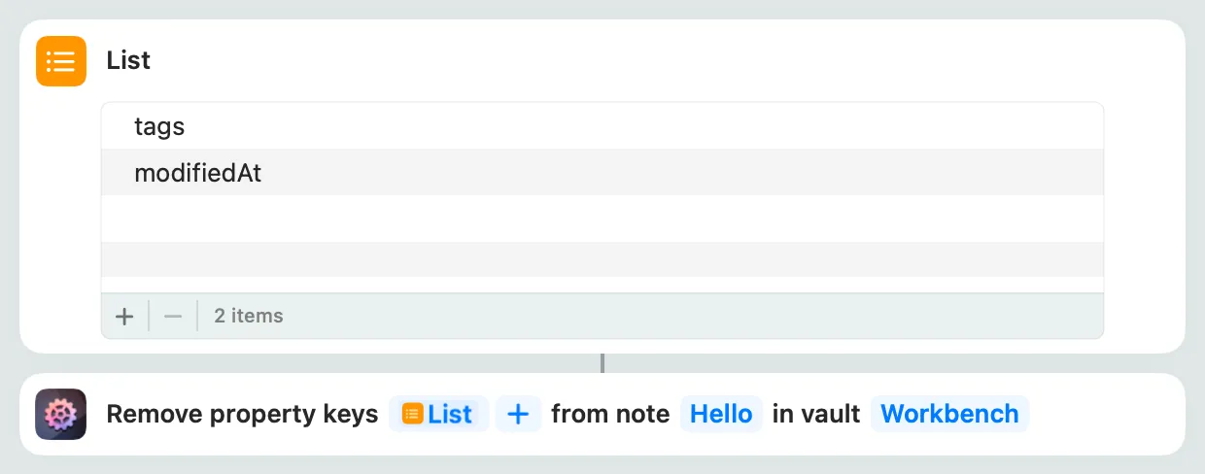Click the List action title text
The image size is (1205, 474).
pos(128,60)
